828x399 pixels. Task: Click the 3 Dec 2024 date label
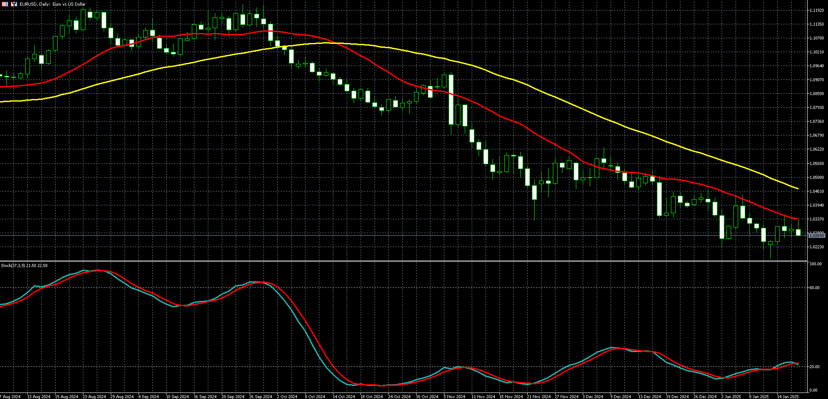pos(593,396)
